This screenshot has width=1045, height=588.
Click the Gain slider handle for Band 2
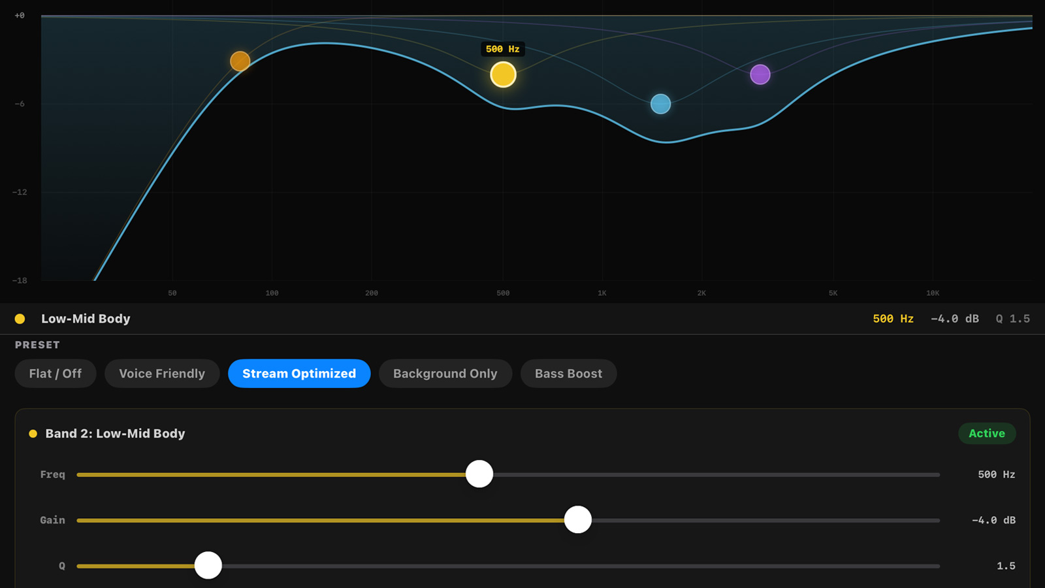pos(577,520)
